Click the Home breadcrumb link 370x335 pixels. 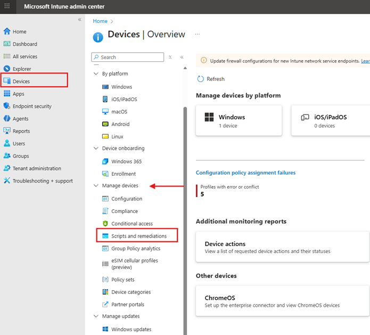point(100,21)
